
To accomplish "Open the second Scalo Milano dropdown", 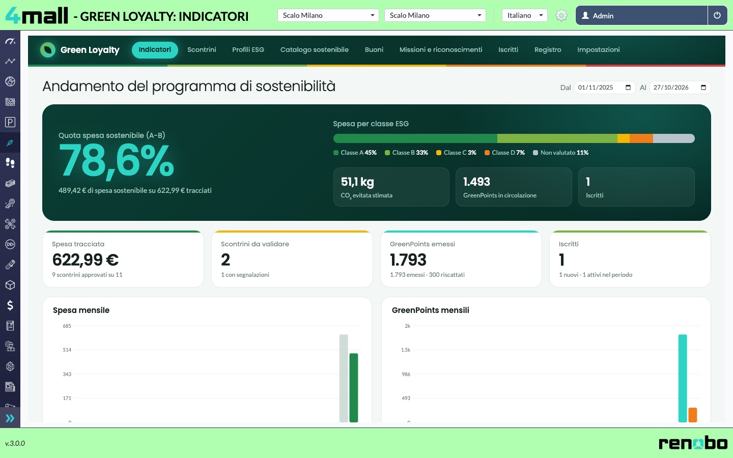I will tap(435, 15).
